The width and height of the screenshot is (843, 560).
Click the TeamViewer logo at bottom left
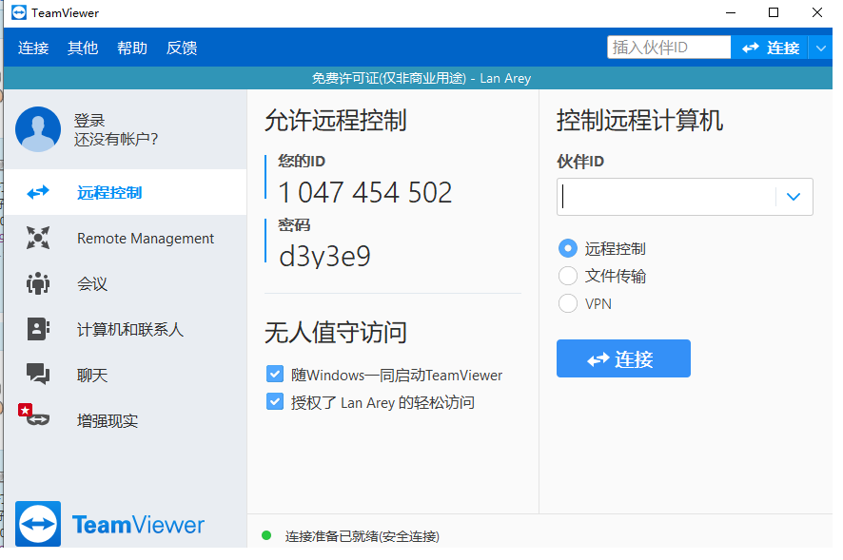pyautogui.click(x=110, y=524)
